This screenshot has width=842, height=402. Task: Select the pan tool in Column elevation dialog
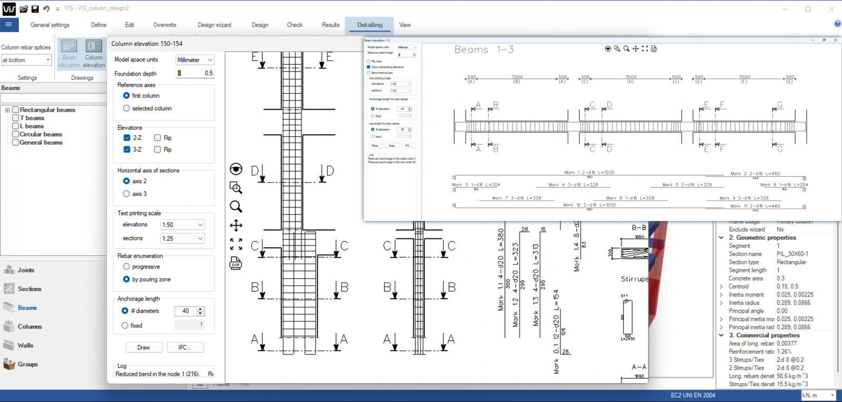point(236,226)
